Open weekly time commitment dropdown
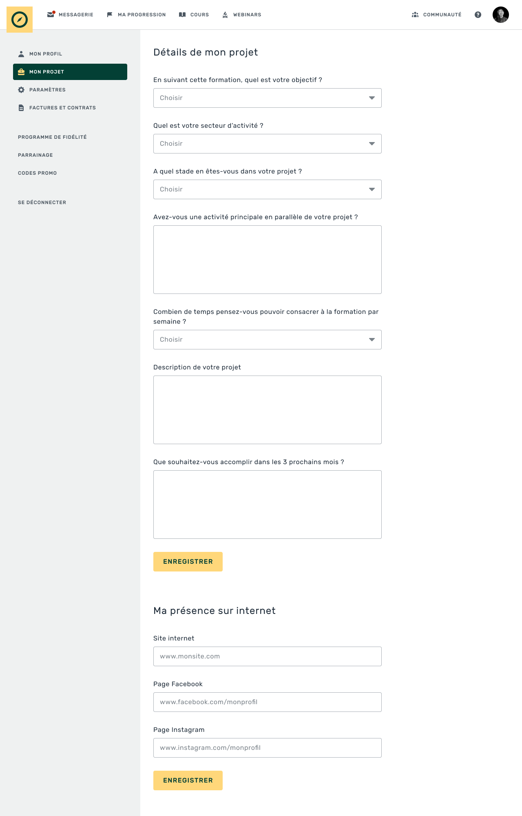This screenshot has height=816, width=522. click(267, 340)
